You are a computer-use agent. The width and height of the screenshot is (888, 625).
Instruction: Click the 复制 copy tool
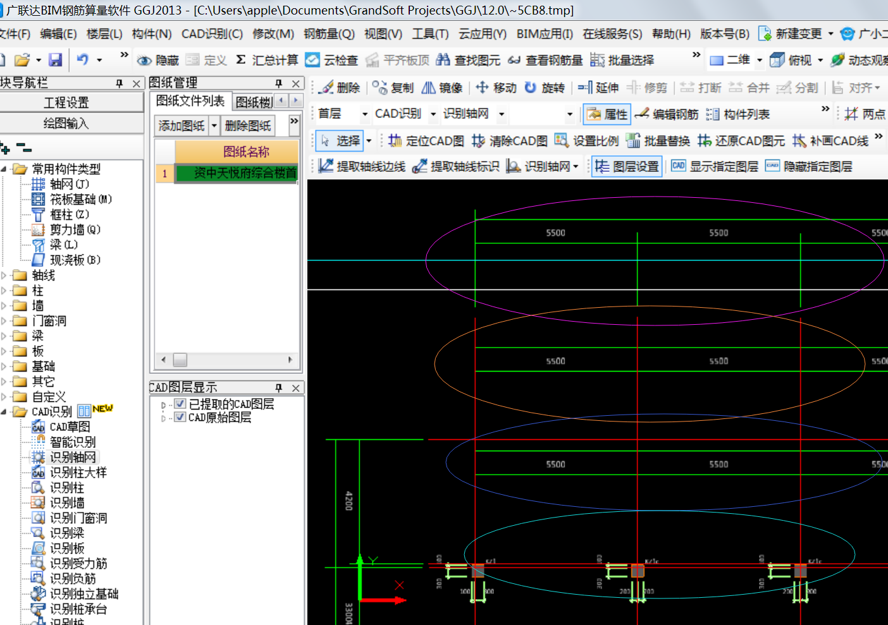[x=393, y=88]
